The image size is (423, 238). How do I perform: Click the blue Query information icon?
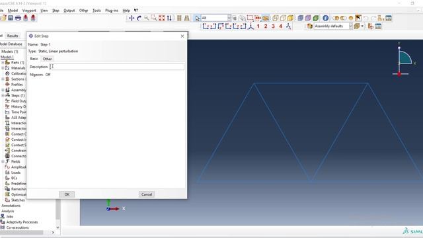326,18
